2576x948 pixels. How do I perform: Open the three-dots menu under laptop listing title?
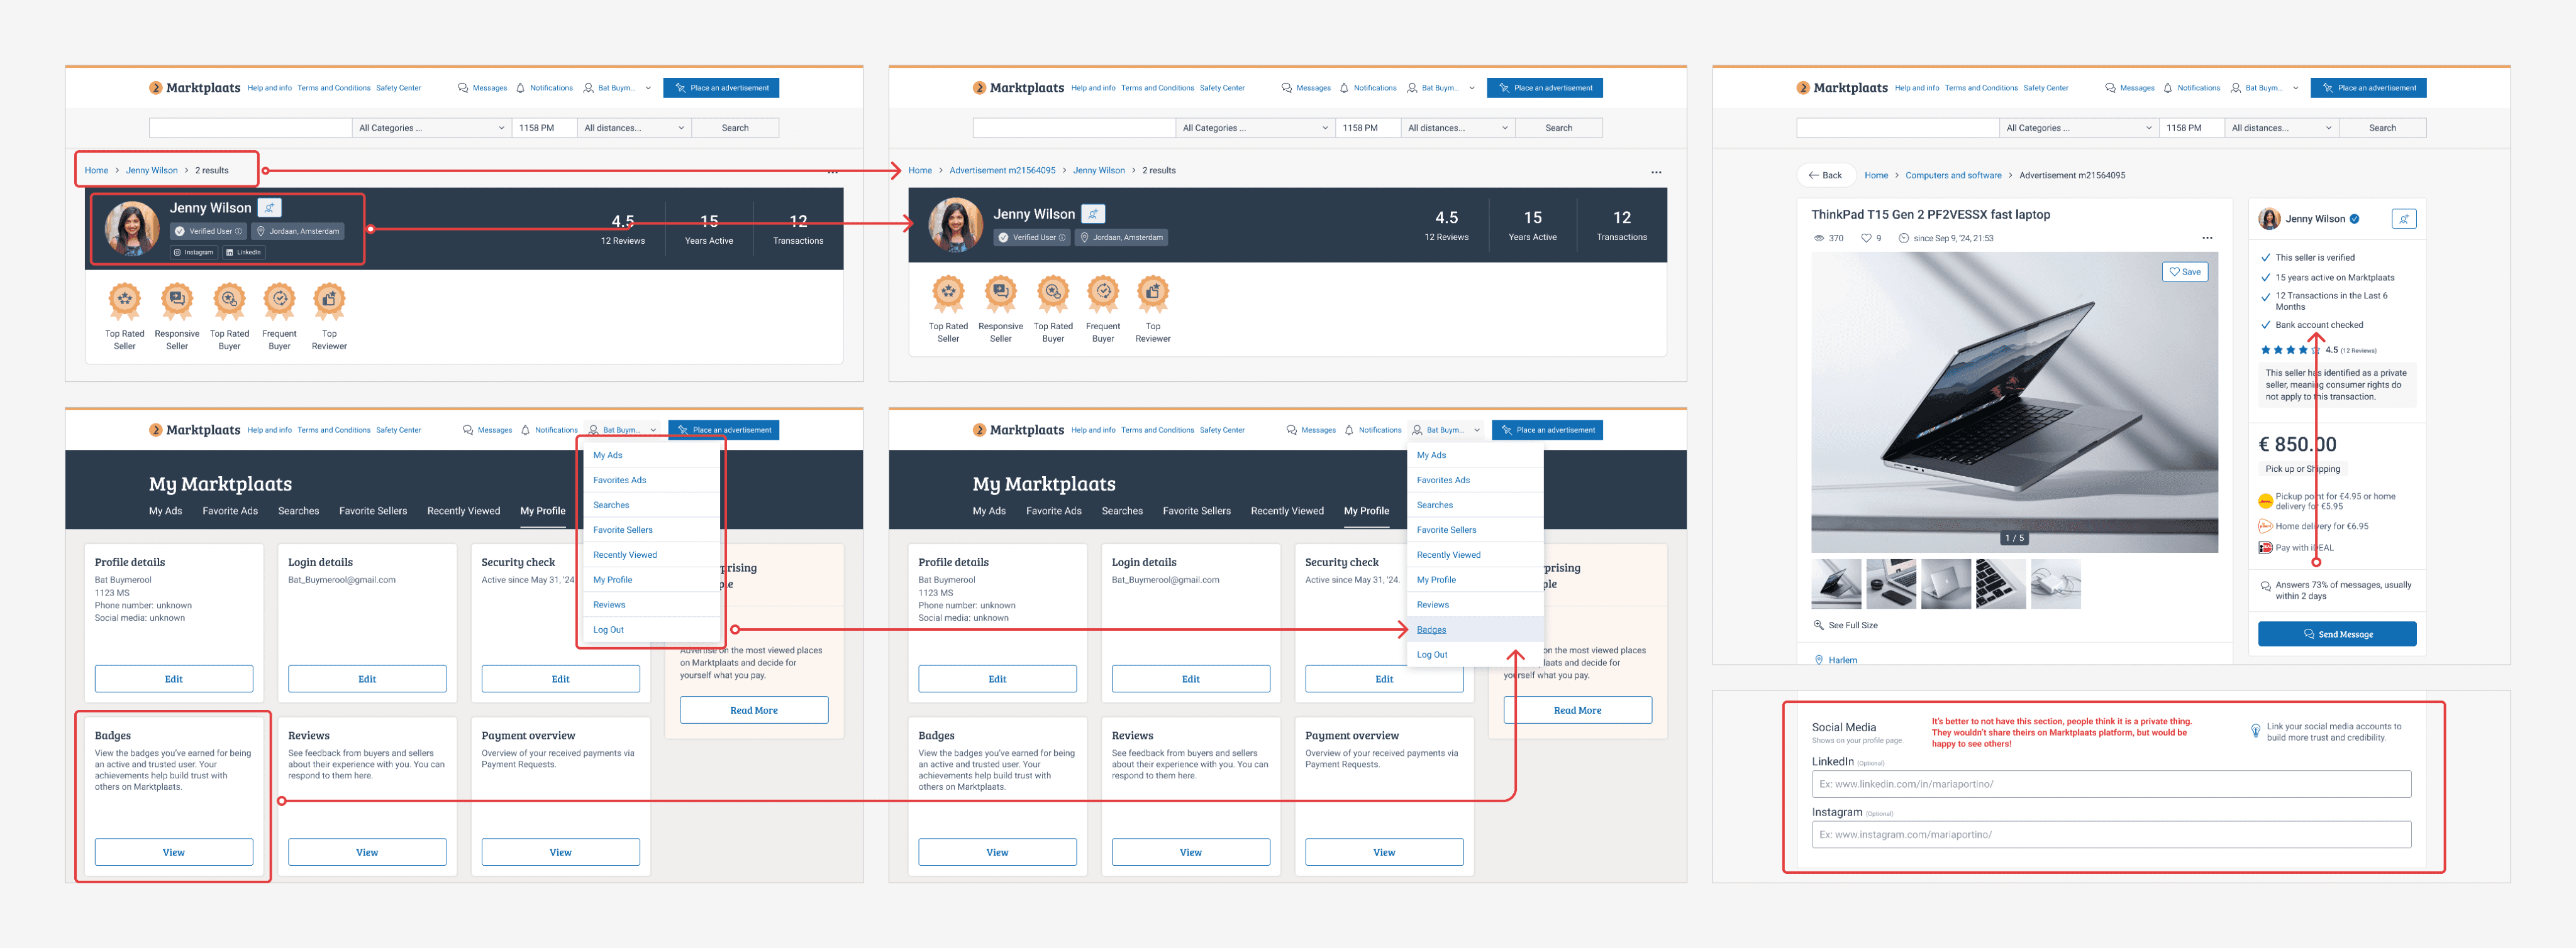click(x=2207, y=237)
